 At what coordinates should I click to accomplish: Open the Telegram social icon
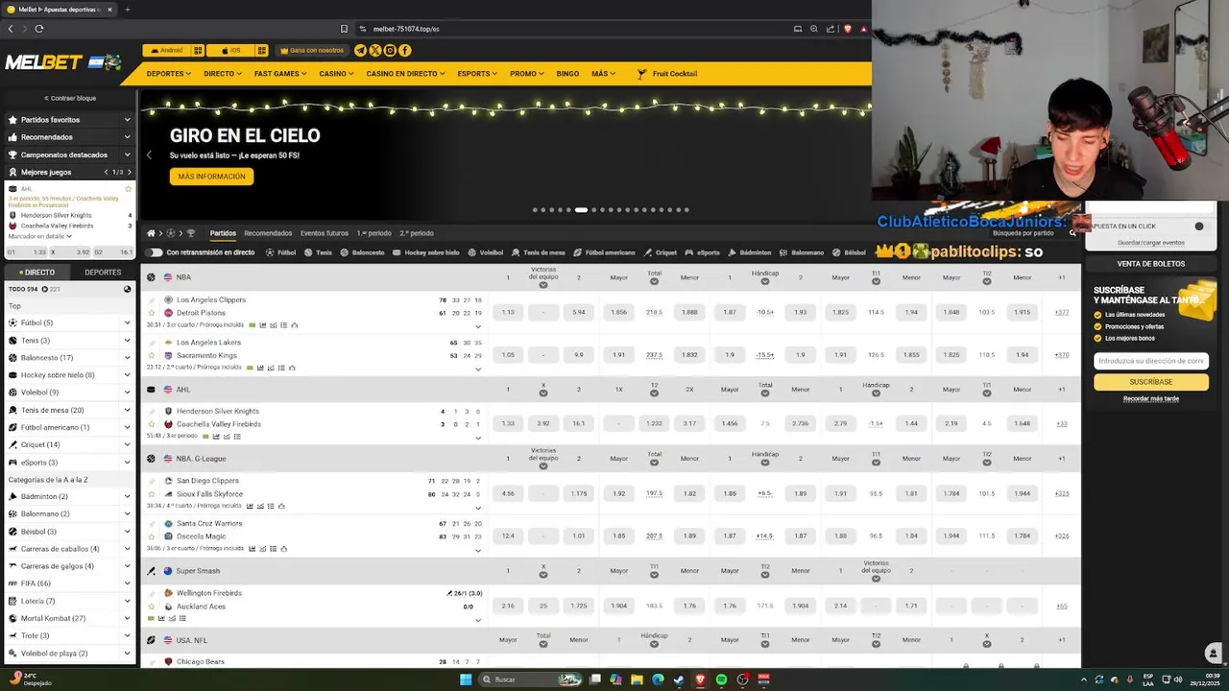pos(360,50)
